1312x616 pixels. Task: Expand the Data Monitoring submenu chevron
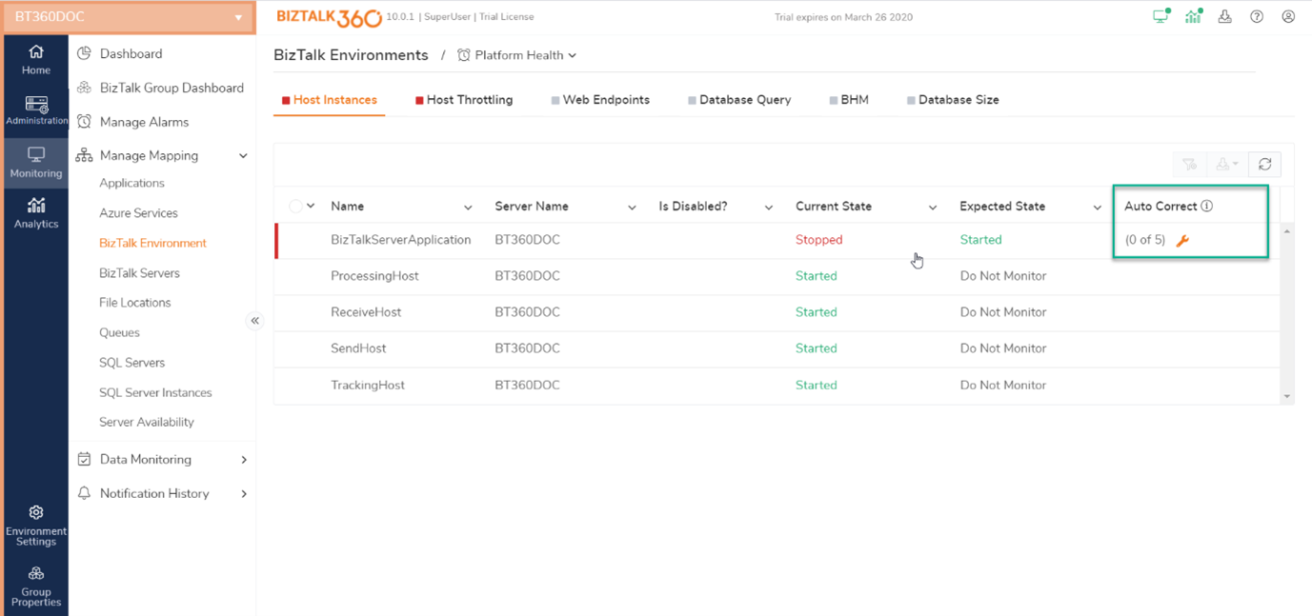click(x=244, y=460)
